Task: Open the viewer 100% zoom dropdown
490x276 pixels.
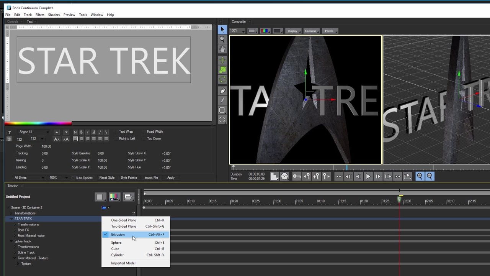Action: pos(237,31)
